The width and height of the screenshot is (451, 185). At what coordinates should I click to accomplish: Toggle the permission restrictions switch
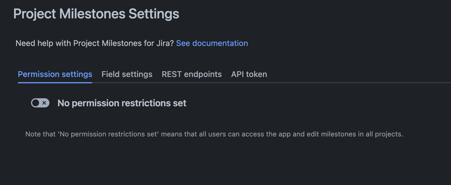[x=40, y=103]
